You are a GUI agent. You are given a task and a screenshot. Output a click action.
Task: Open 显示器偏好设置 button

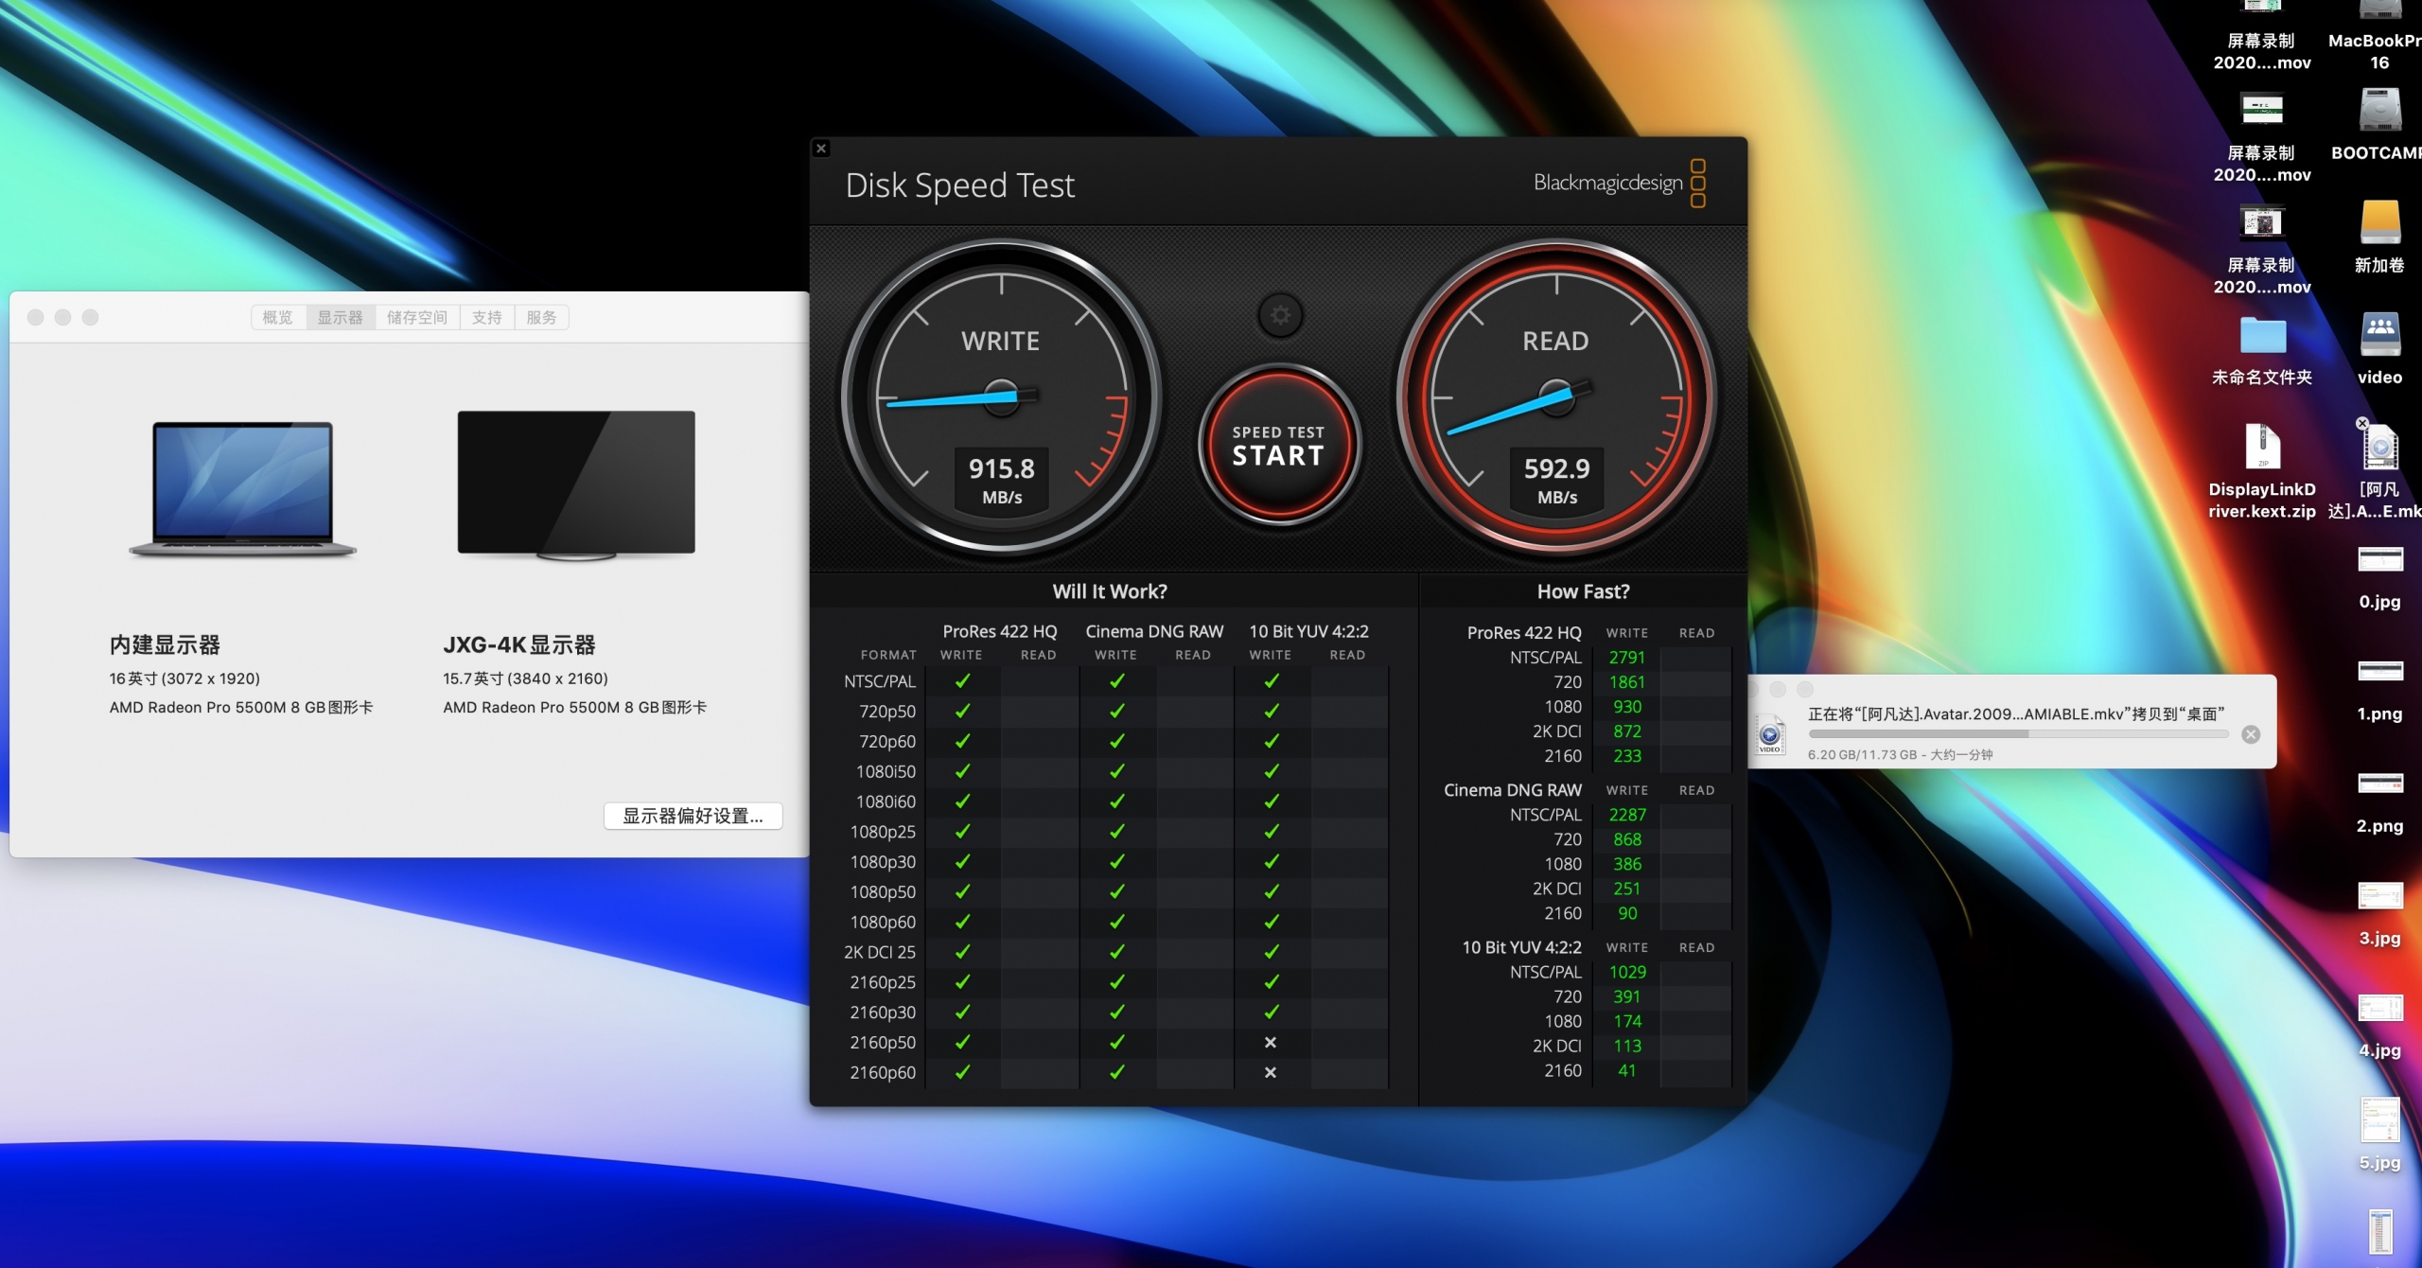693,816
